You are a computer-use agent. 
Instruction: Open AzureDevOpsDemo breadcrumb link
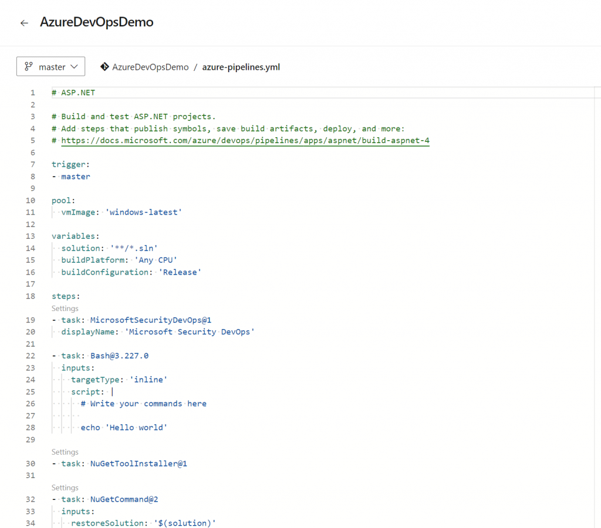pos(150,67)
